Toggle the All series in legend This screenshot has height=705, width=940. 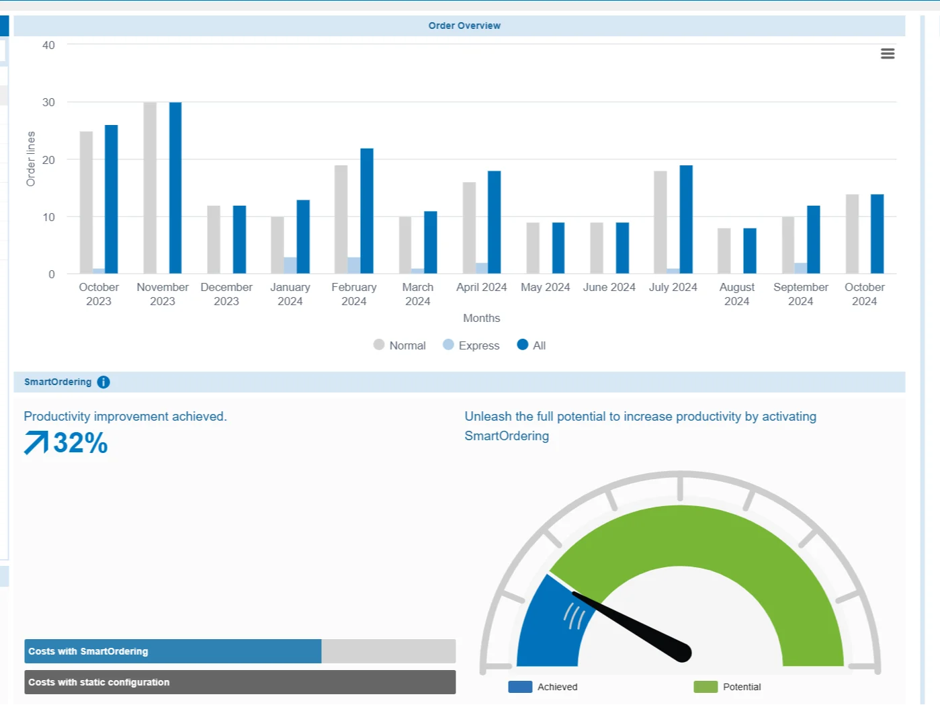pyautogui.click(x=531, y=345)
